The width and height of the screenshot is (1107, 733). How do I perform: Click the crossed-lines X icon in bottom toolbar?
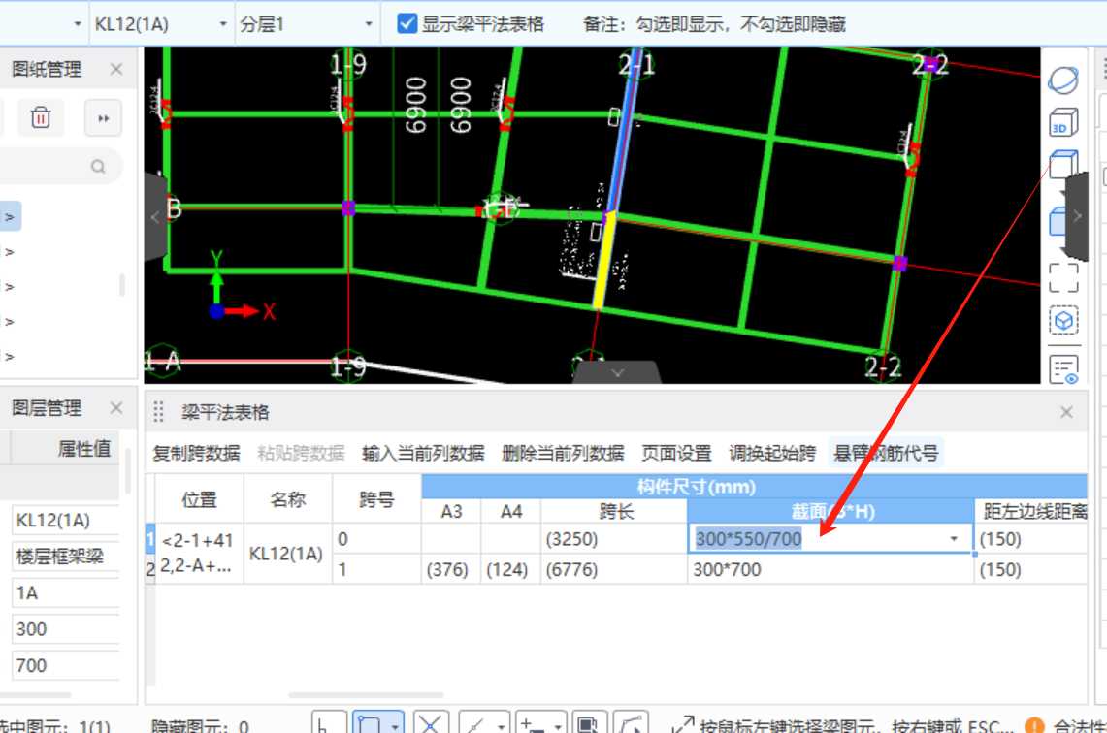430,723
